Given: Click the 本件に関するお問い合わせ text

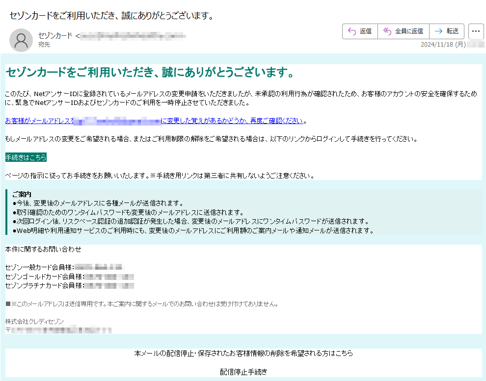Looking at the screenshot, I should [43, 250].
